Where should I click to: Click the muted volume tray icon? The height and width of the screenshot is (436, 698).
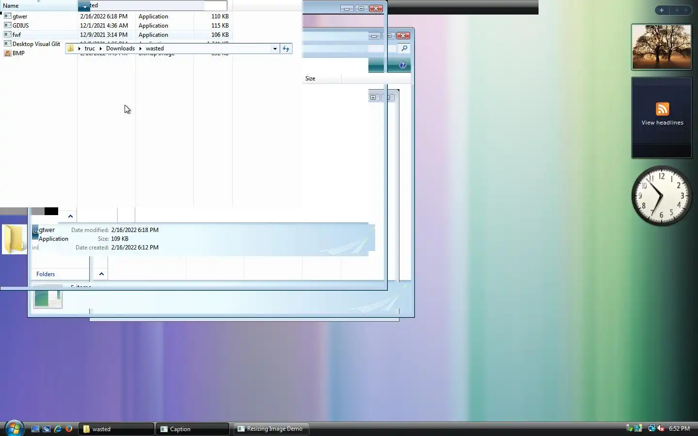661,428
